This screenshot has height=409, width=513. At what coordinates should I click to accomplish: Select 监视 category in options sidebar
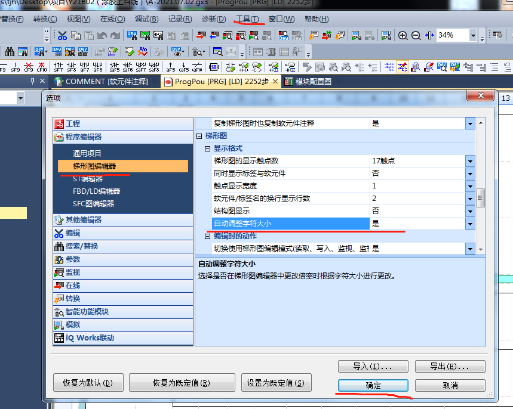tap(73, 272)
